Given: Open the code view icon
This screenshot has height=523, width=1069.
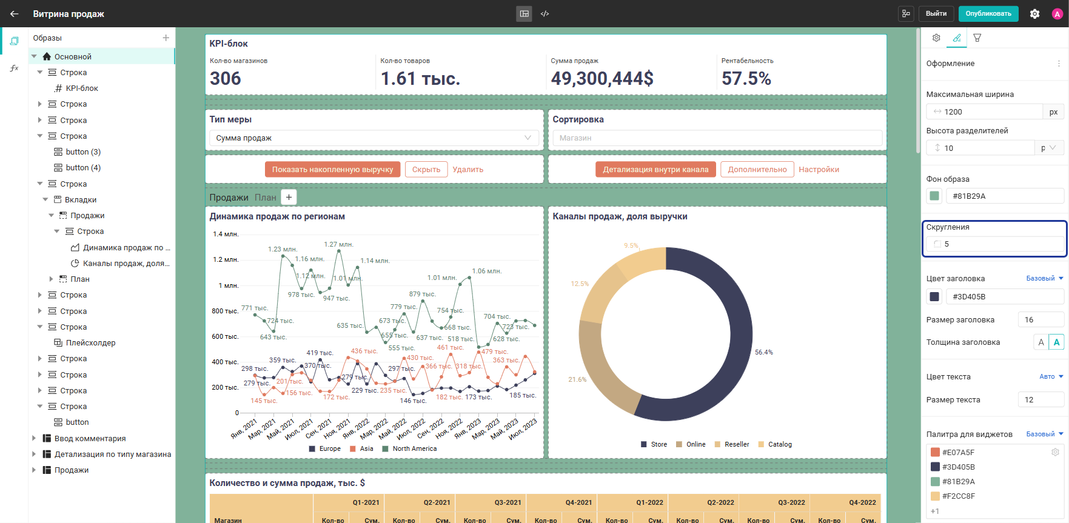Looking at the screenshot, I should (545, 13).
